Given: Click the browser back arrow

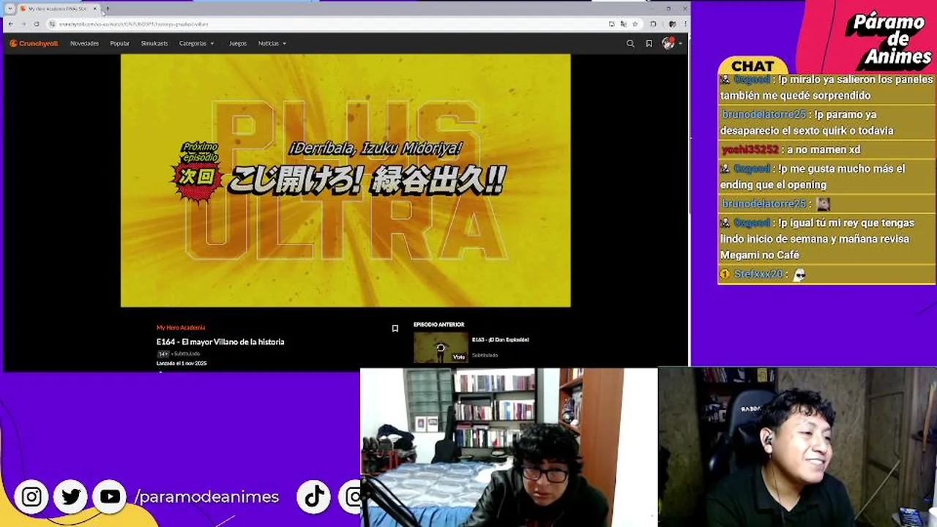Looking at the screenshot, I should coord(10,24).
